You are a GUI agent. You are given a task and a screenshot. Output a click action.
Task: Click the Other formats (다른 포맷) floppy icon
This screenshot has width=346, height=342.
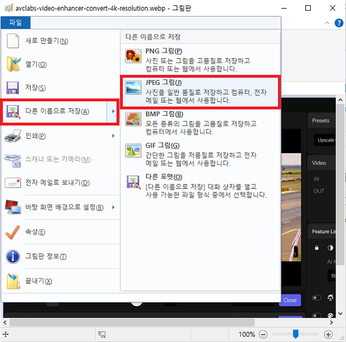pos(134,182)
